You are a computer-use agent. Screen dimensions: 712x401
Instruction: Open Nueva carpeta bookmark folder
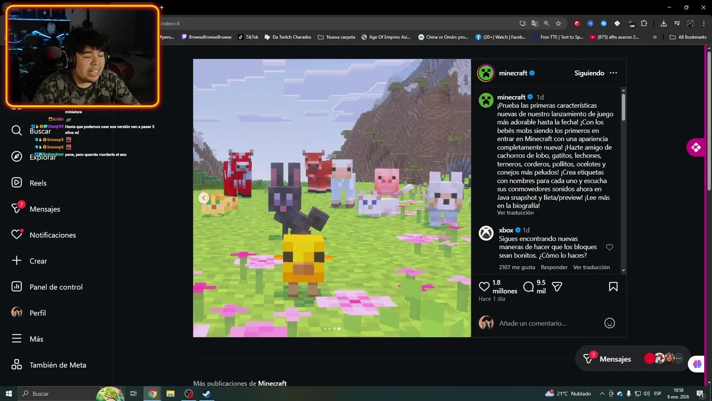tap(337, 37)
